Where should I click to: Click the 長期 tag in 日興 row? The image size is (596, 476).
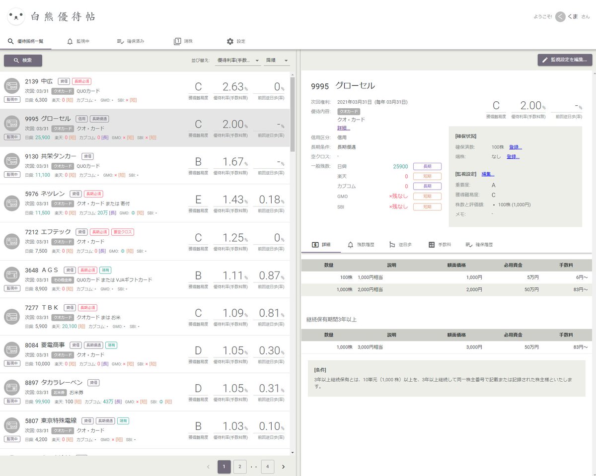[x=427, y=167]
